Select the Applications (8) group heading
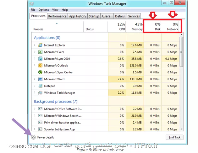 point(47,38)
